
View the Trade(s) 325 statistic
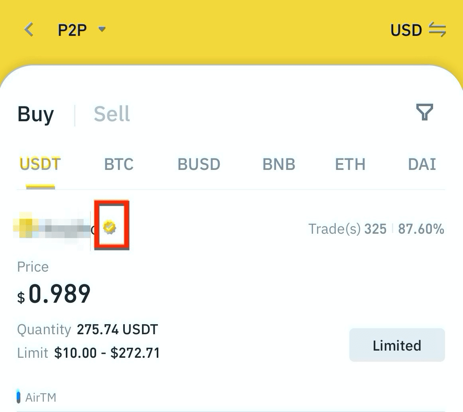coord(347,229)
